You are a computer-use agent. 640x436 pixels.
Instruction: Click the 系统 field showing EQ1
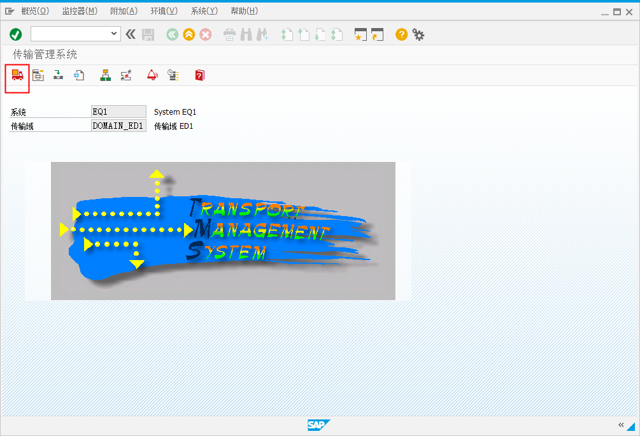118,111
